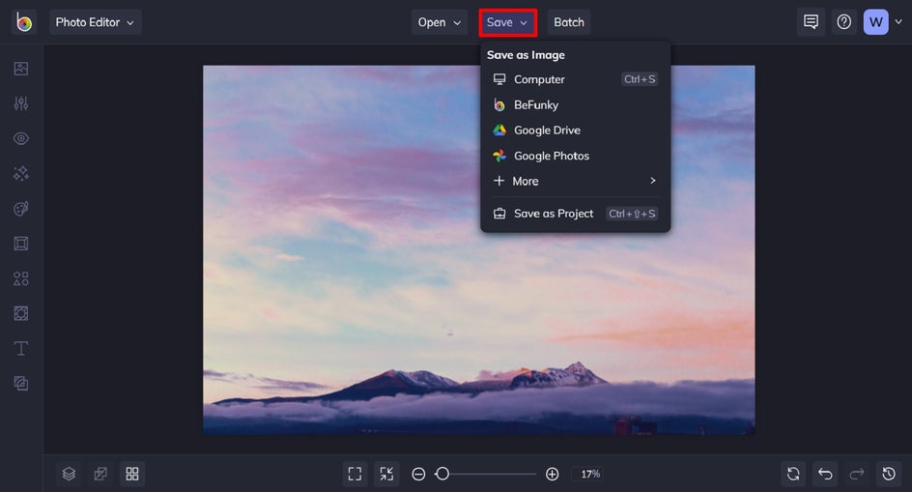Open the Image Manager sidebar icon

pyautogui.click(x=21, y=69)
